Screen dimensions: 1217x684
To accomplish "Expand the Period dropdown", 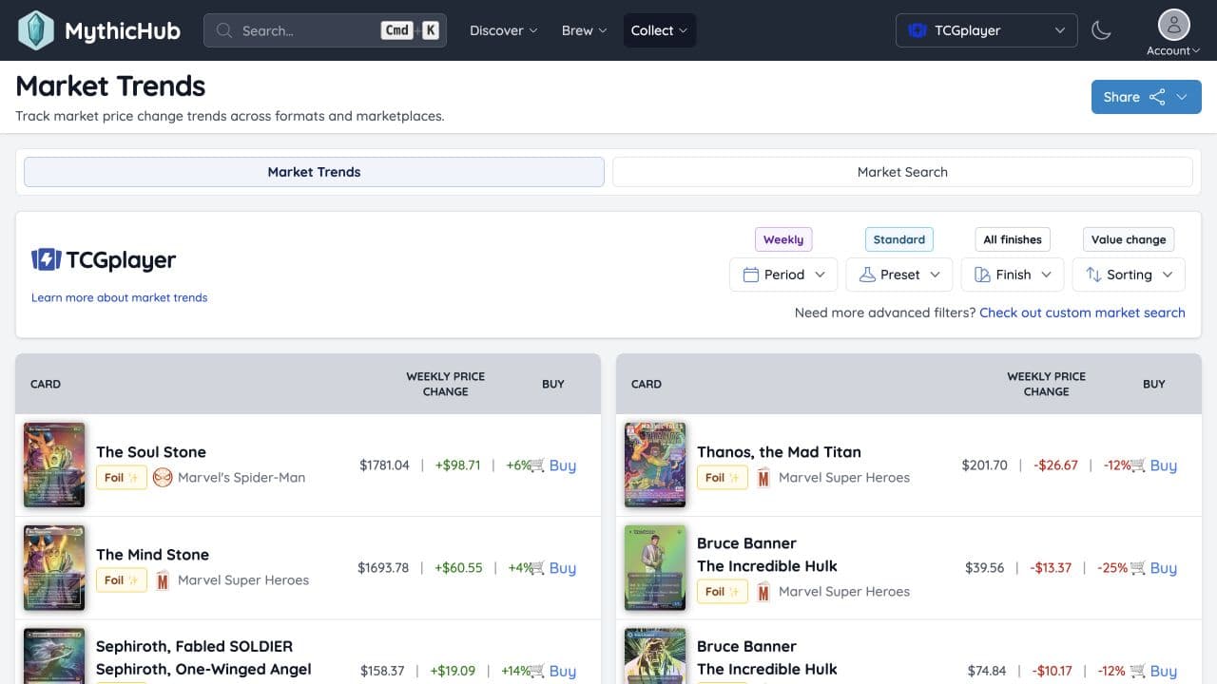I will coord(783,275).
